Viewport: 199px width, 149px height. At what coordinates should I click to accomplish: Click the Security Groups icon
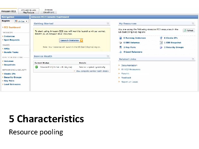(161, 47)
